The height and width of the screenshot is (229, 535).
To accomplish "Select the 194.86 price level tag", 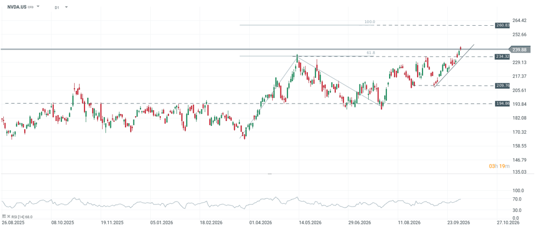I will coord(502,103).
